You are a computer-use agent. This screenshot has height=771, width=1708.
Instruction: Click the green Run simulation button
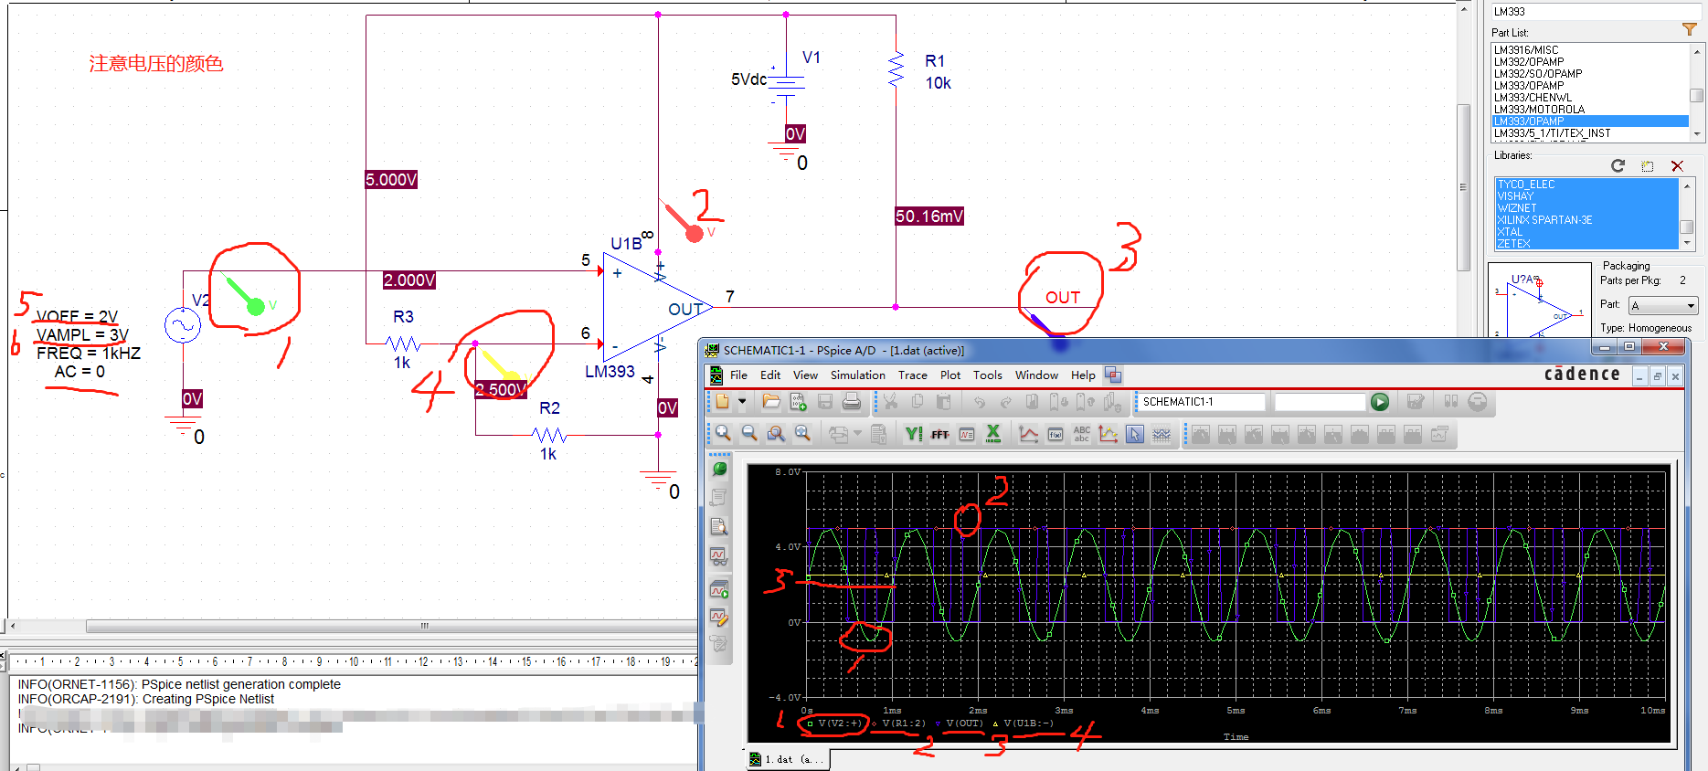[x=1380, y=402]
